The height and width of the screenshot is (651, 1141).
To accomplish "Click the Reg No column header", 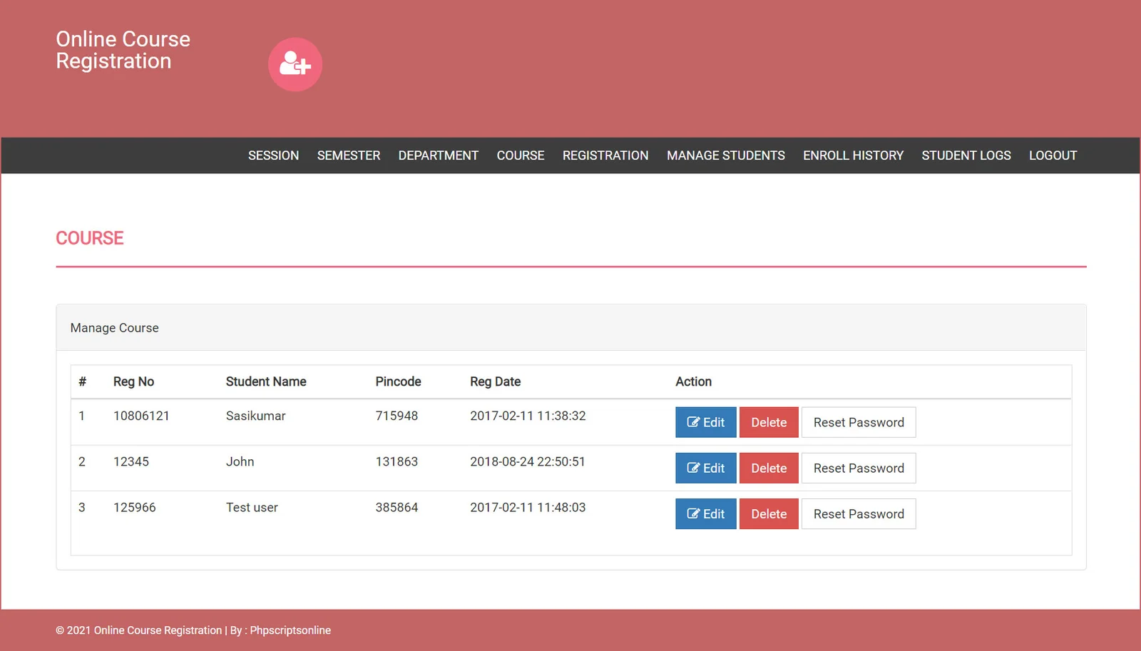I will point(133,381).
